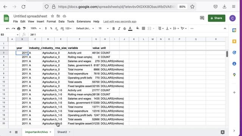Open the font size 10 dropdown

[x=103, y=28]
